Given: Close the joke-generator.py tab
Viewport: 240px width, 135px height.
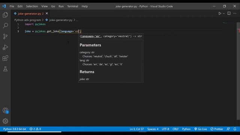Looking at the screenshot, I should [46, 13].
